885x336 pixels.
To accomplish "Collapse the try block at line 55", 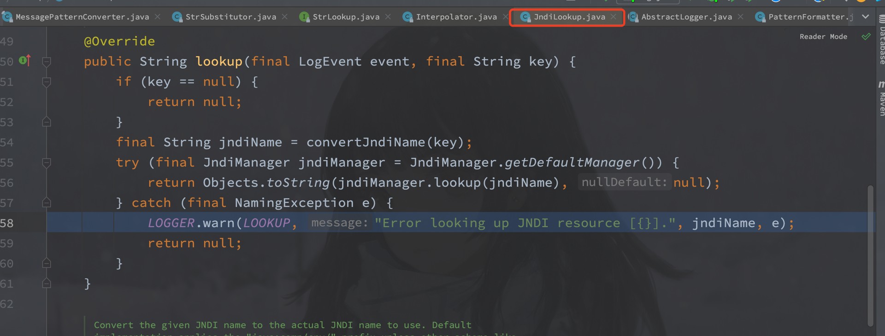I will (47, 162).
